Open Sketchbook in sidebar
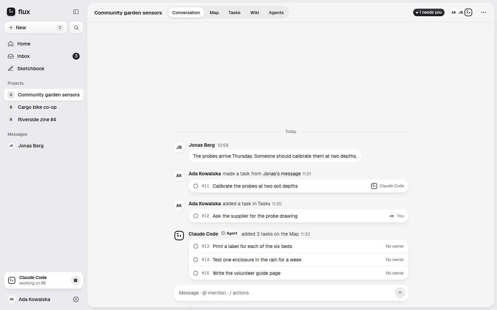 [43, 69]
